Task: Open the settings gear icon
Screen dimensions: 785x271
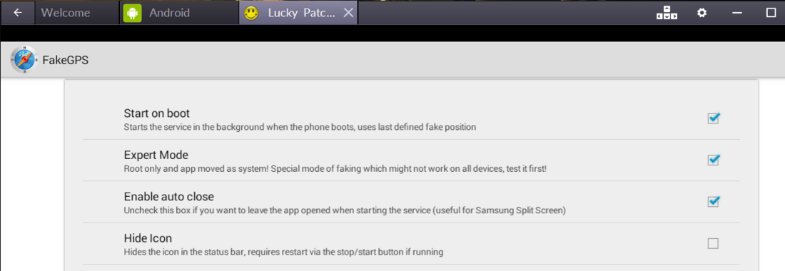Action: pos(702,13)
